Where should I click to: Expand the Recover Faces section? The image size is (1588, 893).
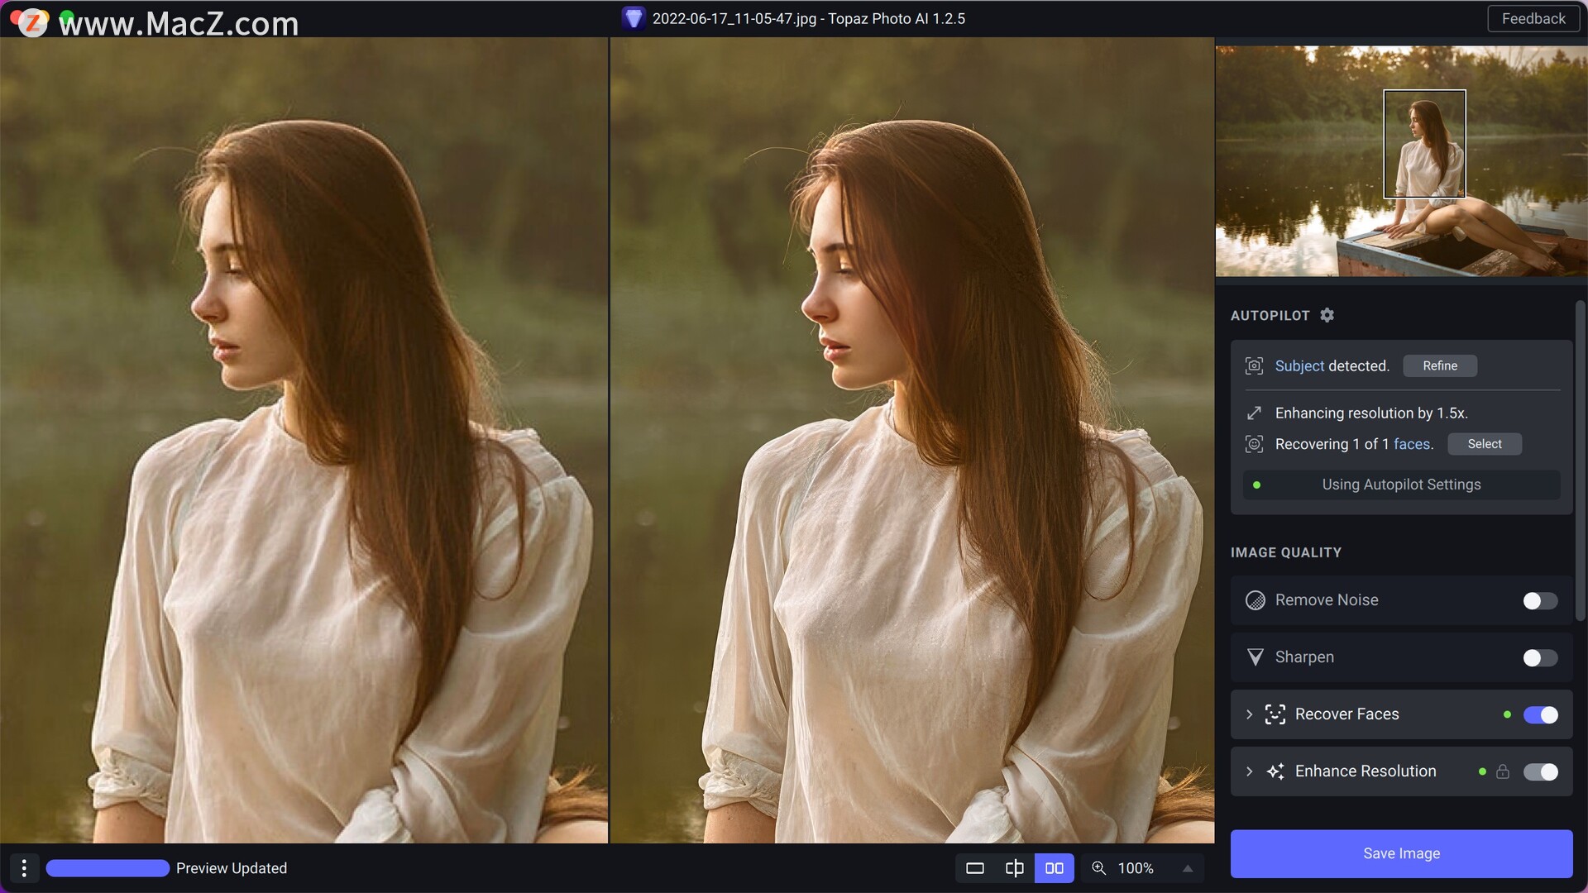(x=1249, y=714)
